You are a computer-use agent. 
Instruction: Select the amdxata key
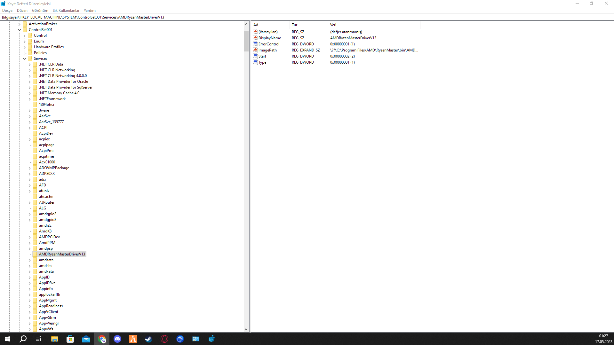(46, 271)
